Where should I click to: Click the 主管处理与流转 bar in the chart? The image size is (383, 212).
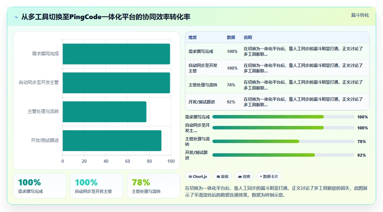click(105, 112)
